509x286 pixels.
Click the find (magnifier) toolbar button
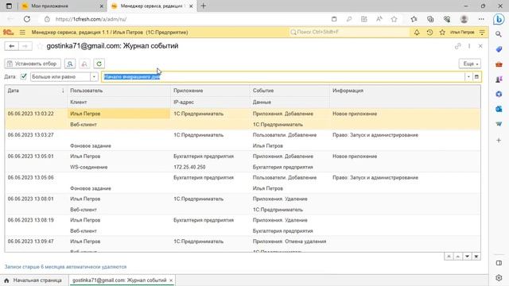(x=70, y=64)
